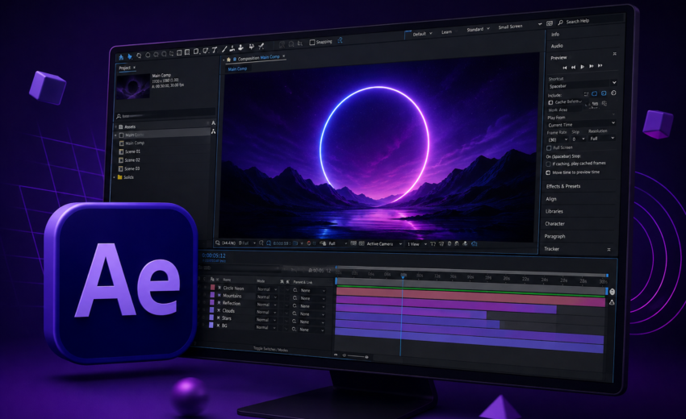Click the Home icon in the toolbar
Image resolution: width=686 pixels, height=419 pixels.
pos(121,58)
